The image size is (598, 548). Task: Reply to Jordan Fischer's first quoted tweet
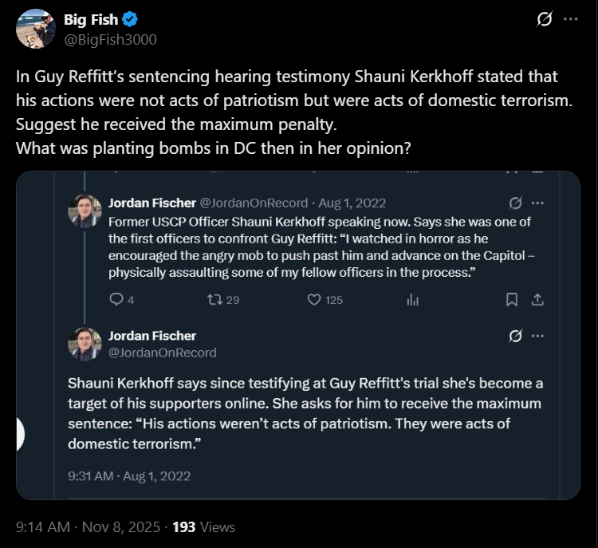point(116,299)
